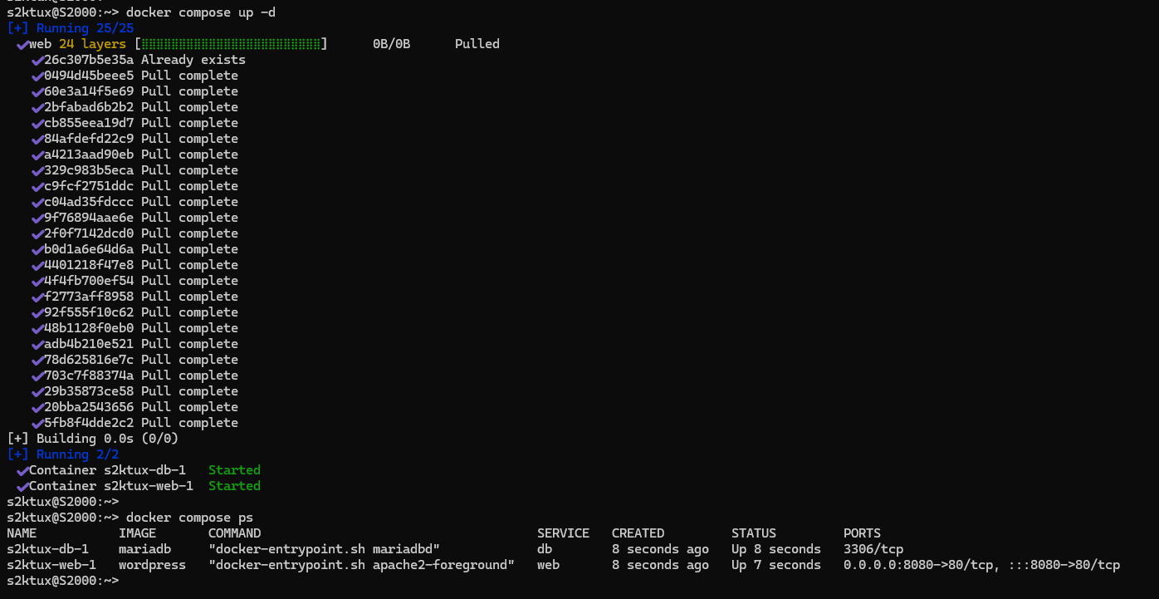Viewport: 1159px width, 599px height.
Task: Click the 'PORTS' column header
Action: click(862, 533)
